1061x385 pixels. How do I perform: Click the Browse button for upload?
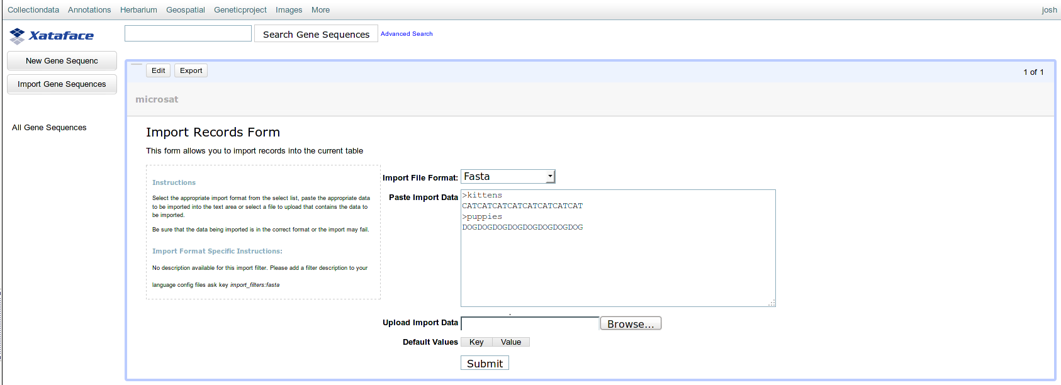[631, 323]
